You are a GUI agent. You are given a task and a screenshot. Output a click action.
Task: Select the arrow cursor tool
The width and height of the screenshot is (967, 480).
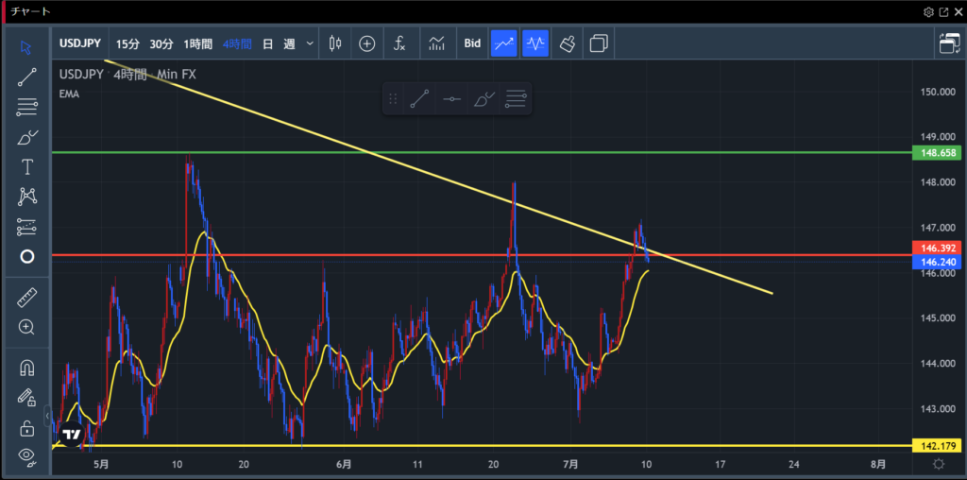26,47
